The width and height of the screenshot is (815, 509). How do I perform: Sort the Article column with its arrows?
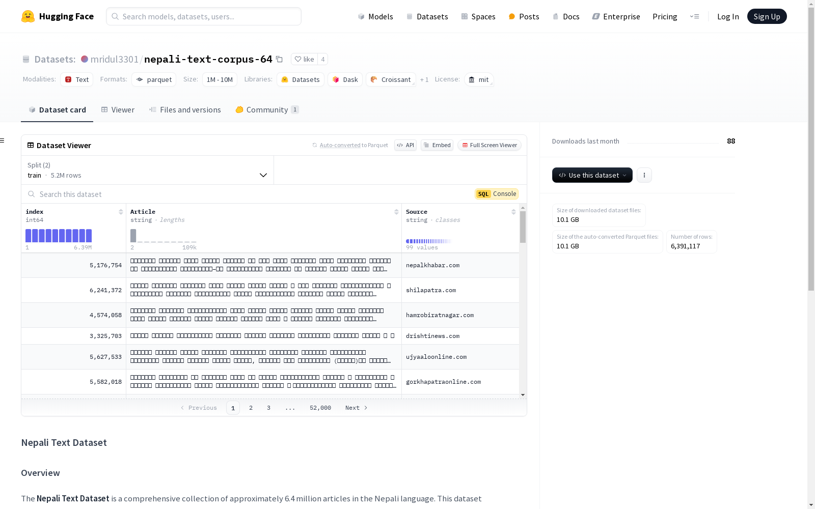click(x=396, y=212)
